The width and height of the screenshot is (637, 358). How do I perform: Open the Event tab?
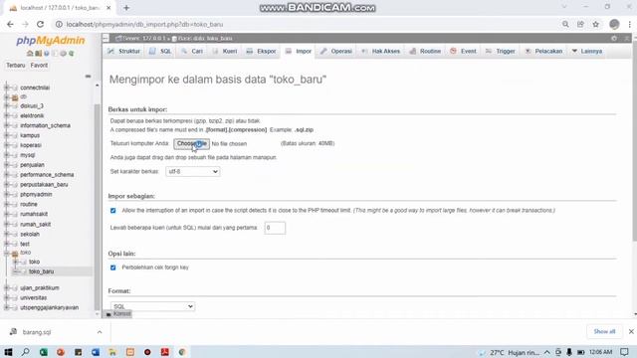pos(463,51)
